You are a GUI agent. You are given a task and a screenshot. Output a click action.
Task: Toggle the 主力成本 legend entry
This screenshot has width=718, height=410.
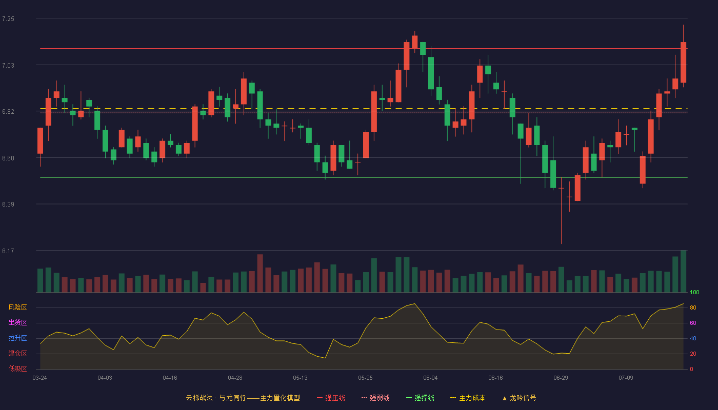(x=468, y=398)
